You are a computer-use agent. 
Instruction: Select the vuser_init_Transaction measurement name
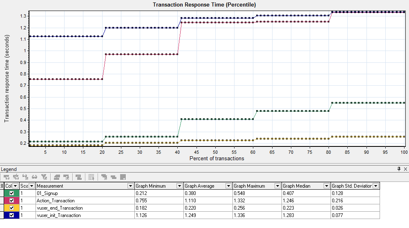(59, 215)
